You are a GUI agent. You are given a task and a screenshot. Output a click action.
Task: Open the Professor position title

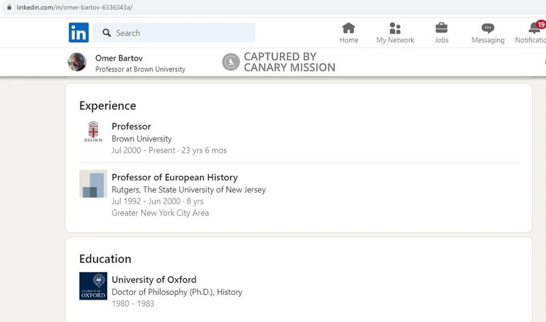pyautogui.click(x=131, y=127)
